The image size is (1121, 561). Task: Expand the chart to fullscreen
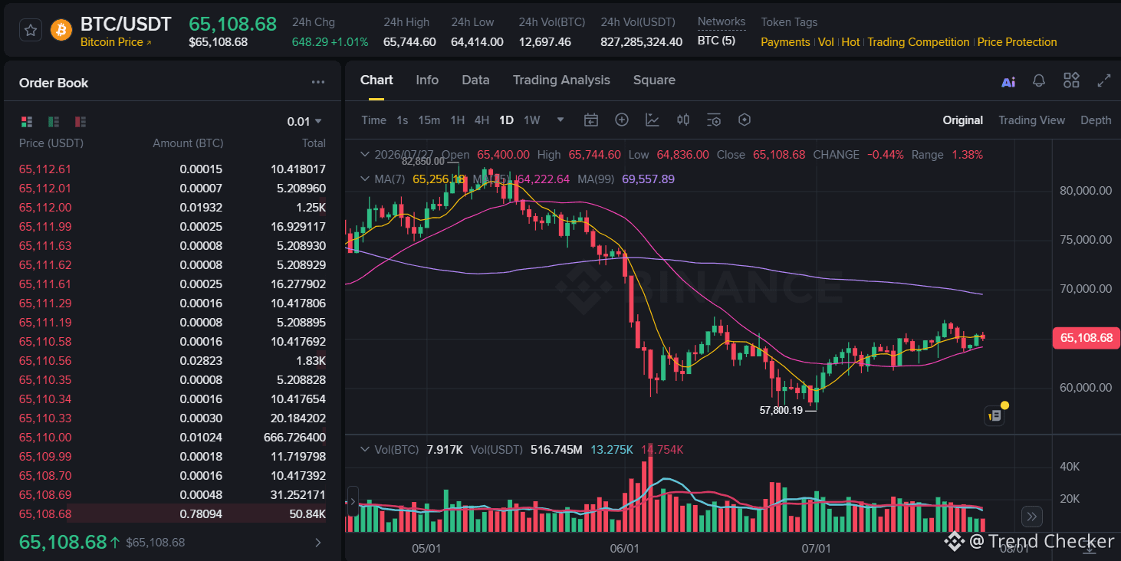[1104, 80]
